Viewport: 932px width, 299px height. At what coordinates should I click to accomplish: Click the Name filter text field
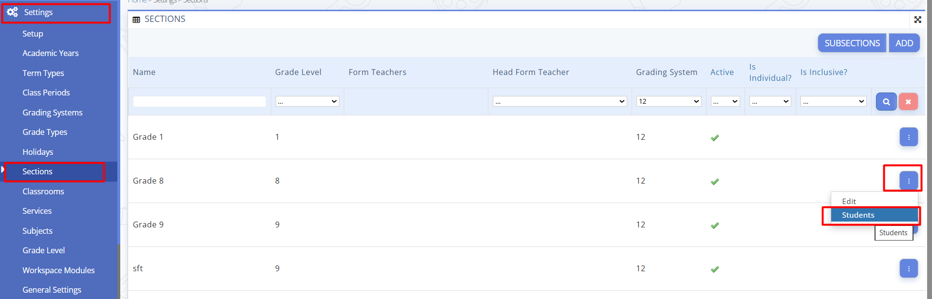point(199,101)
